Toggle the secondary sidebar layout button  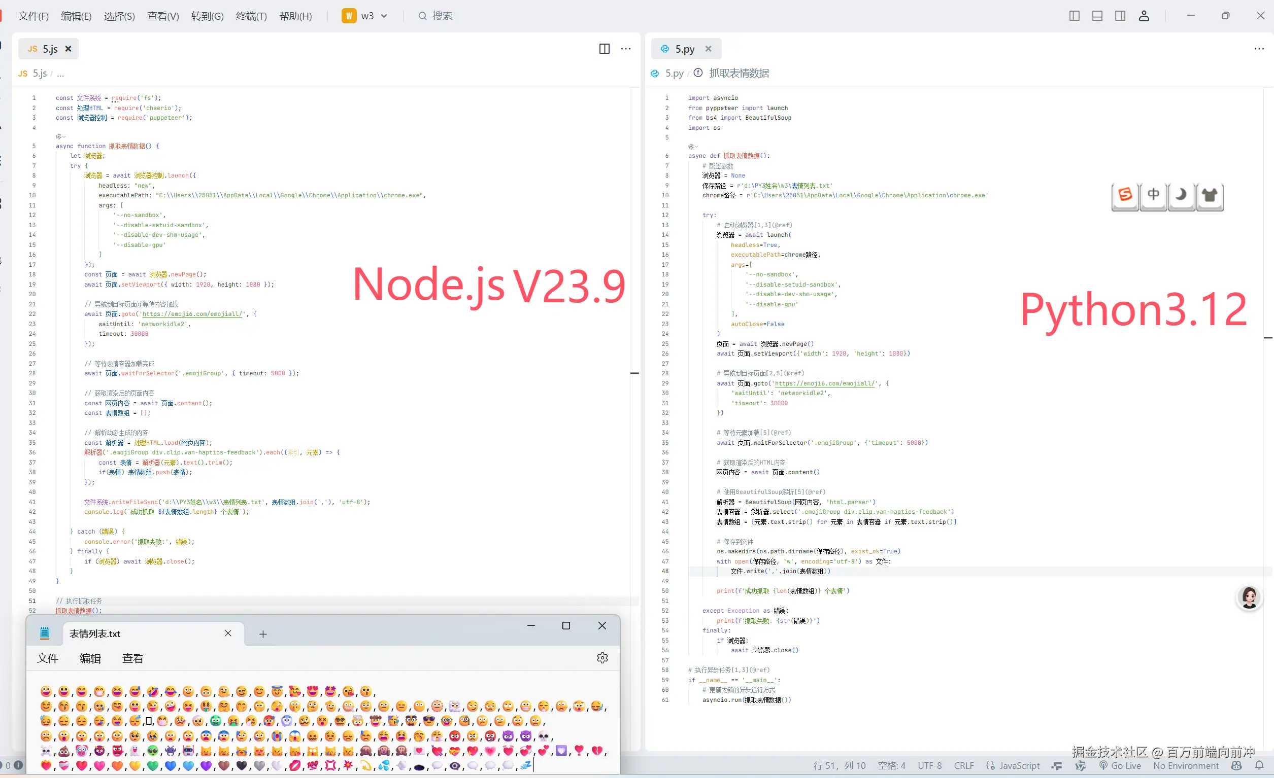(1120, 16)
